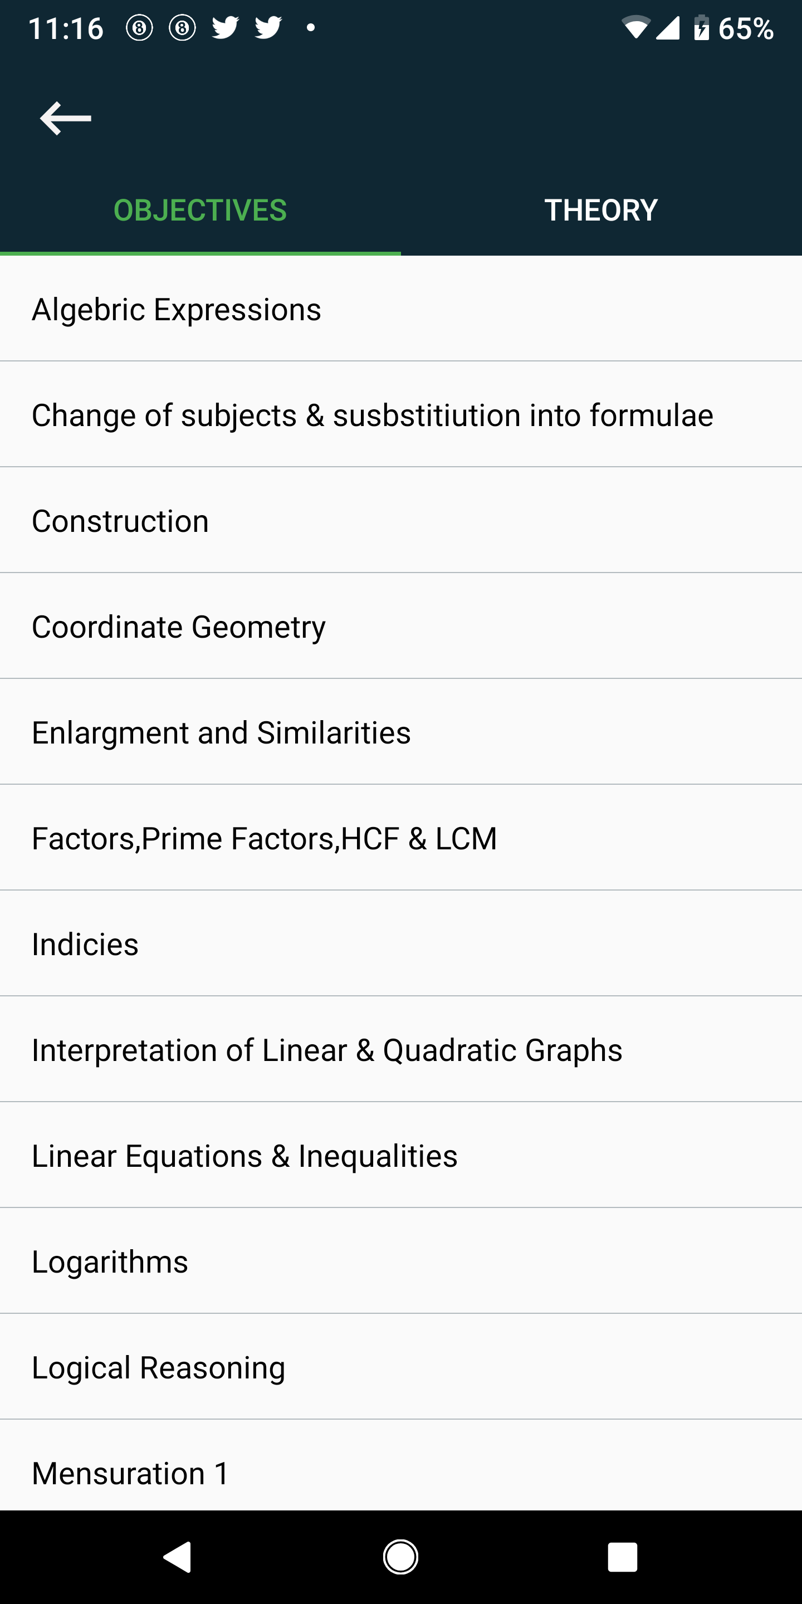Tap the battery icon in status bar
Screen dimensions: 802x1604
click(701, 28)
